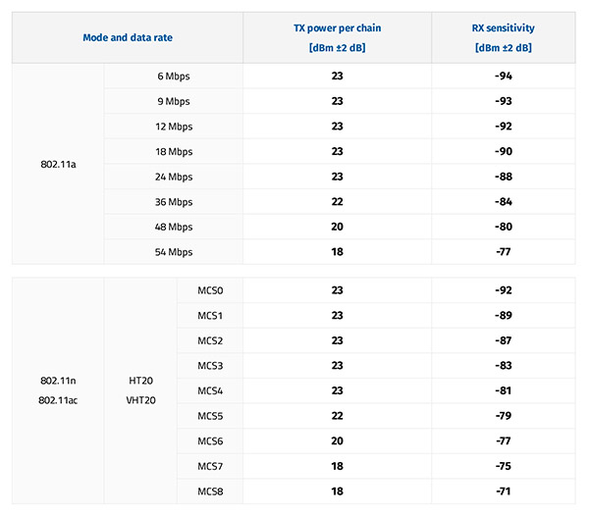Click the RX sensitivity column header
Viewport: 589px width, 516px height.
[x=503, y=37]
